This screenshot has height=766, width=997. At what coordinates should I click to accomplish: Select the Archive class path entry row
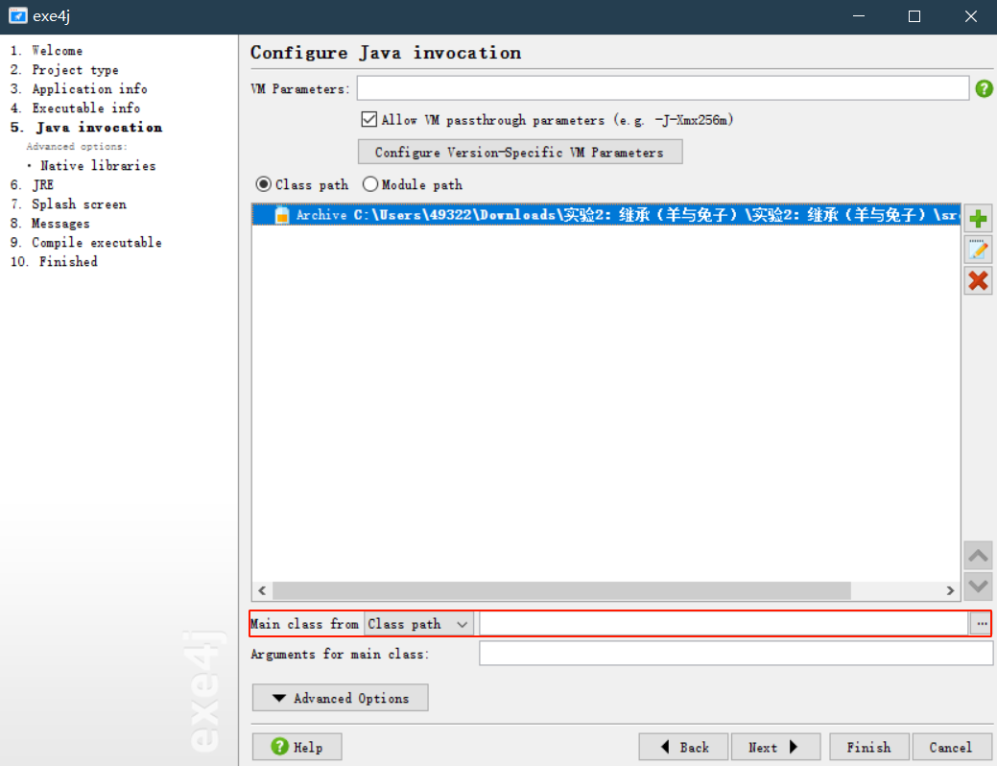point(605,214)
